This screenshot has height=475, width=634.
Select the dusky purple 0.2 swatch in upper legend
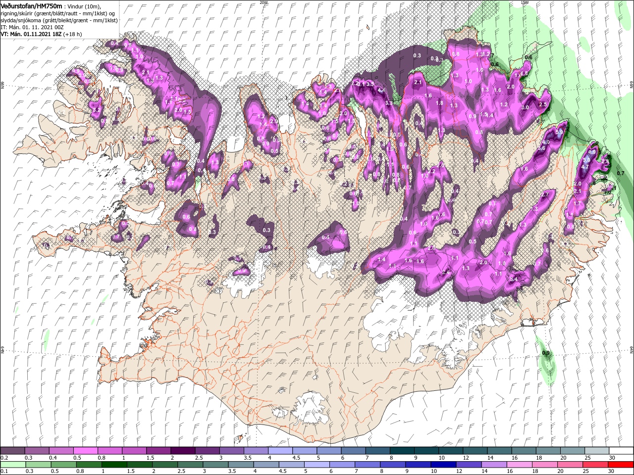[x=12, y=451]
